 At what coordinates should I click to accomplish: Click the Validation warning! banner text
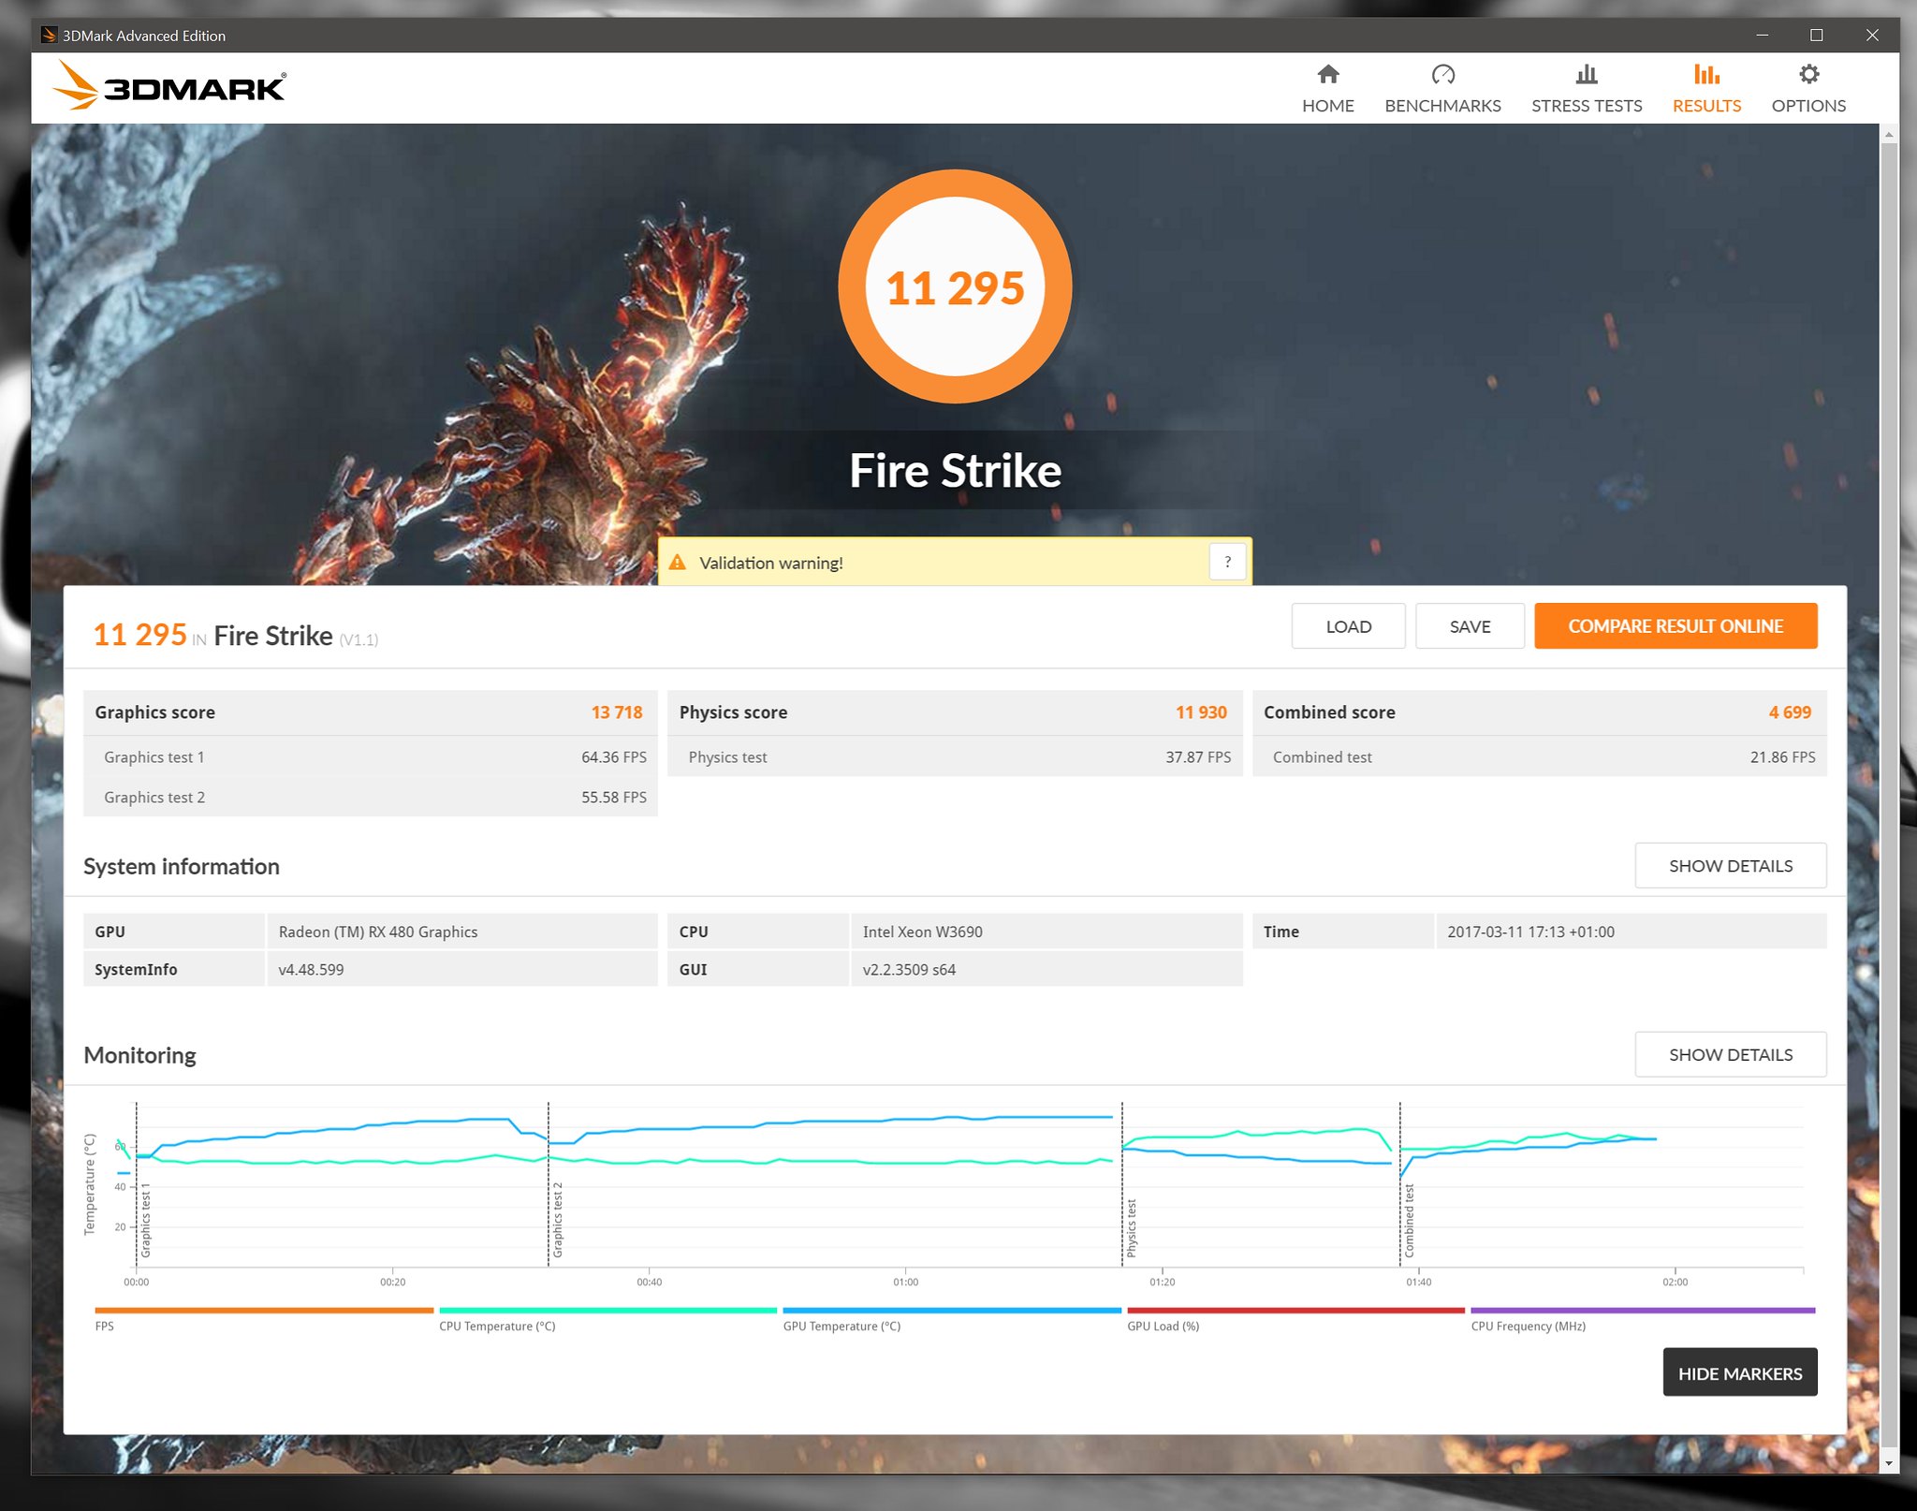pyautogui.click(x=771, y=563)
